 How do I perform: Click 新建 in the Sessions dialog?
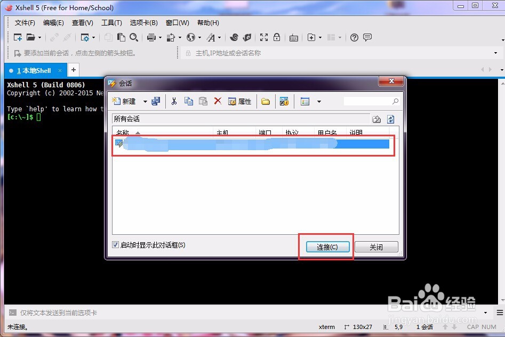[124, 101]
